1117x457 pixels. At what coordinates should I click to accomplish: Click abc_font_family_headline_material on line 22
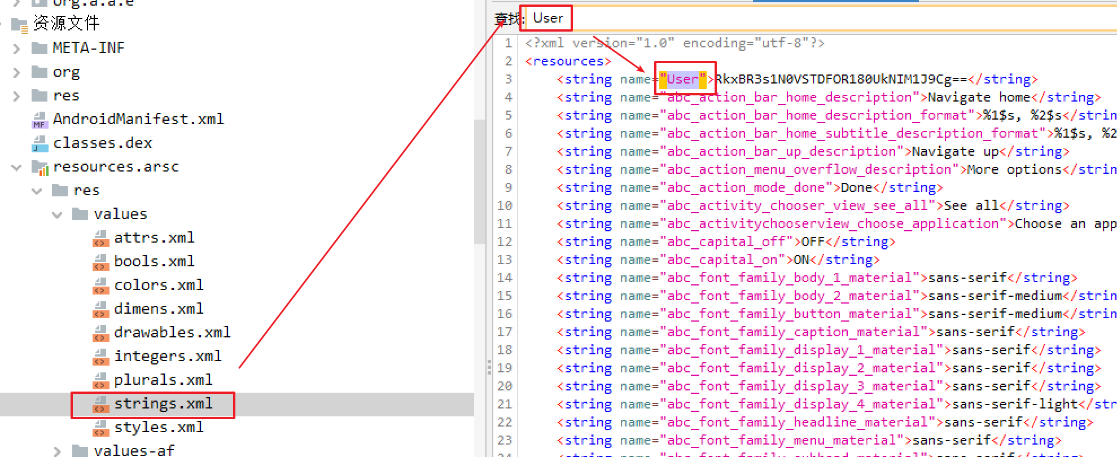pyautogui.click(x=798, y=422)
